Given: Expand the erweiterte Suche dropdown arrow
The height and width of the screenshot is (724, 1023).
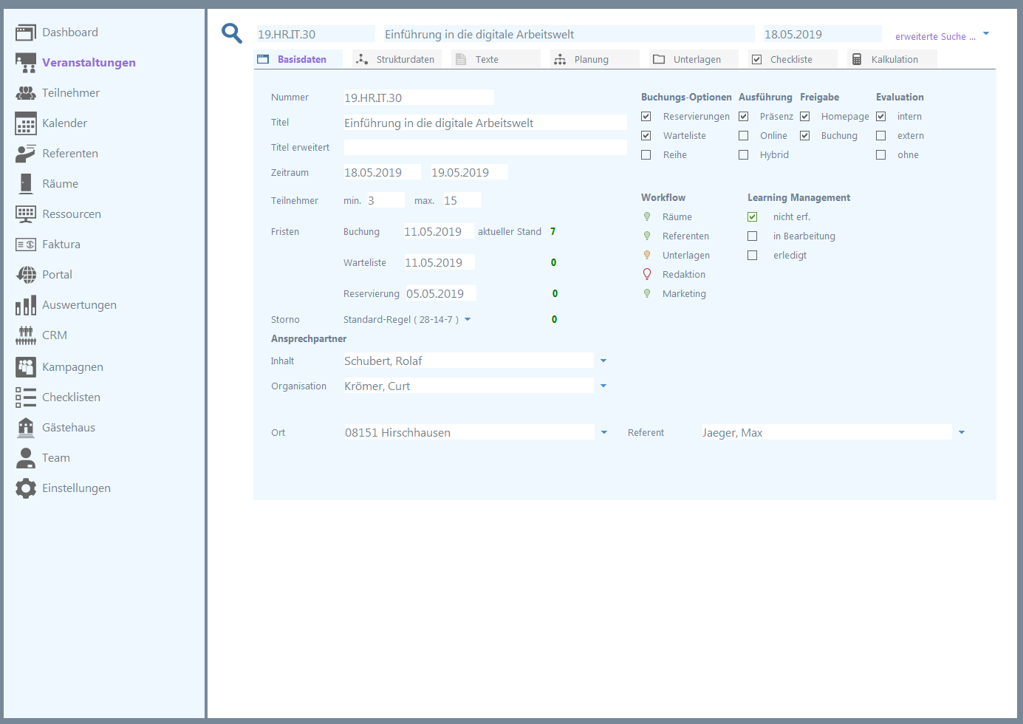Looking at the screenshot, I should click(986, 34).
